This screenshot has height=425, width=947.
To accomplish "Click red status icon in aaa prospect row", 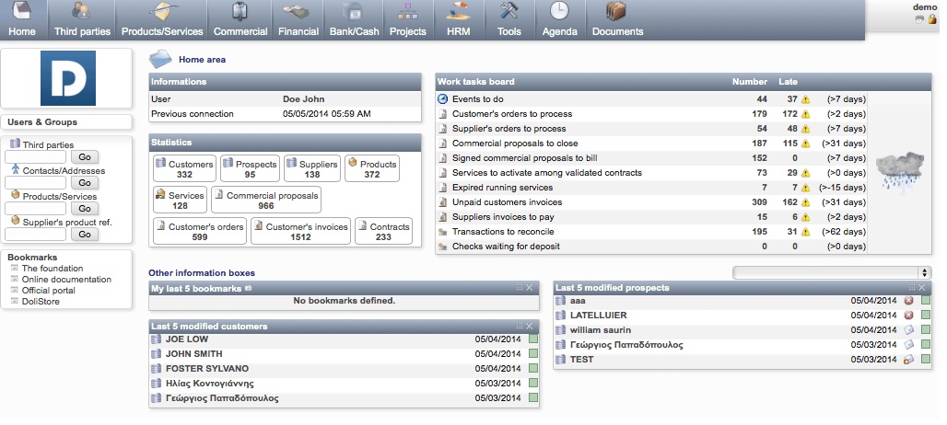I will pyautogui.click(x=909, y=300).
